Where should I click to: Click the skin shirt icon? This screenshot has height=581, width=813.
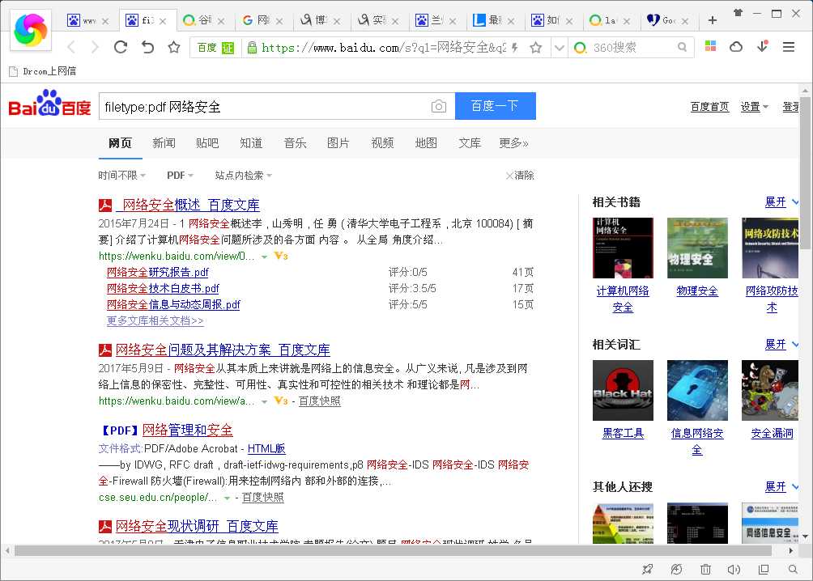739,13
